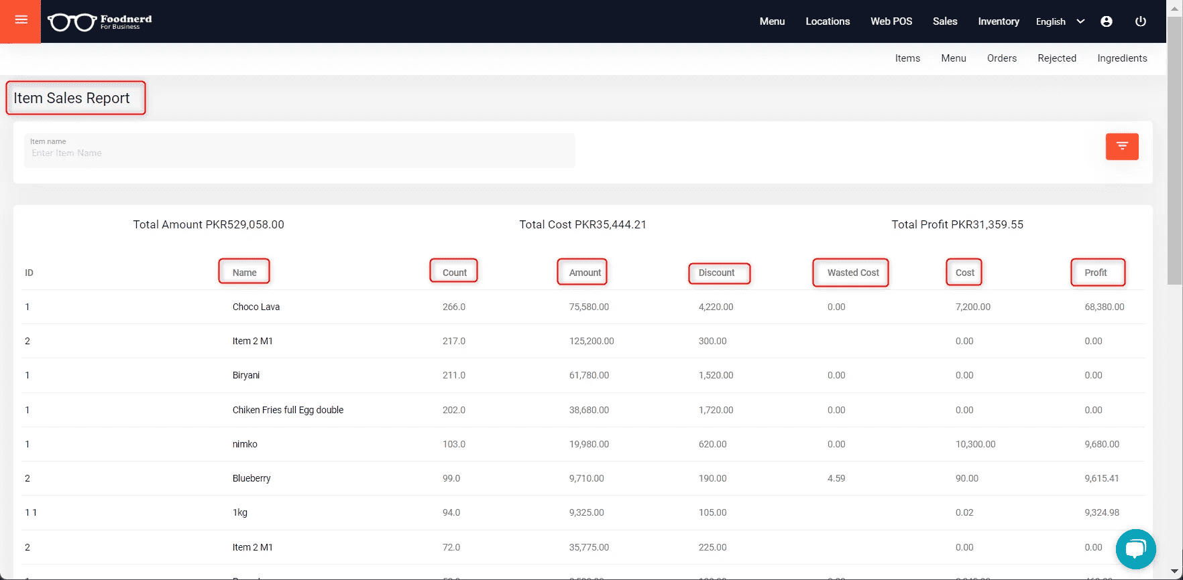Click Item 2 M1 with count 217.0
Image resolution: width=1183 pixels, height=580 pixels.
(x=252, y=341)
